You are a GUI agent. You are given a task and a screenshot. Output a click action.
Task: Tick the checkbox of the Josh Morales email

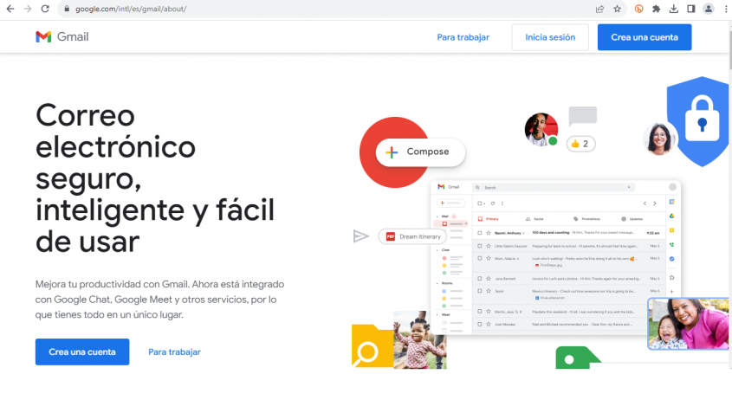coord(479,324)
